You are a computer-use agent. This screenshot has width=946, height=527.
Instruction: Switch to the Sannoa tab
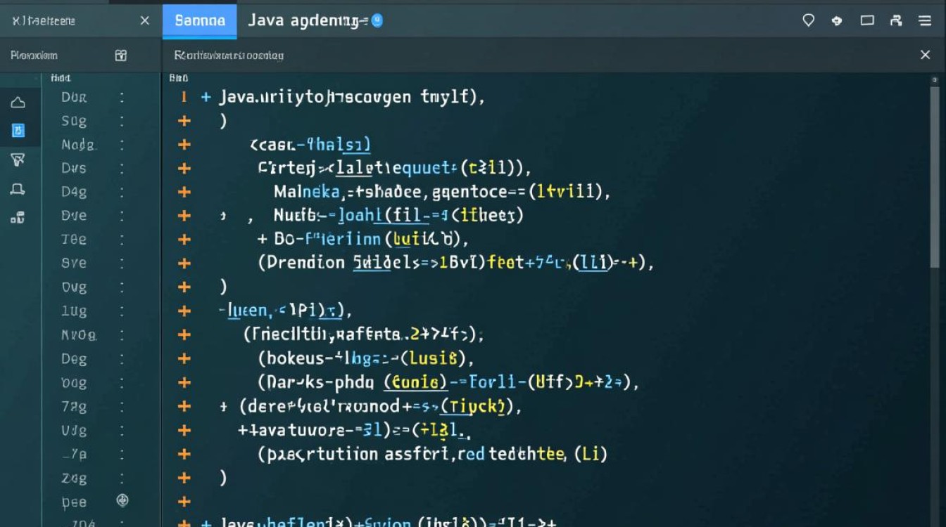(199, 20)
